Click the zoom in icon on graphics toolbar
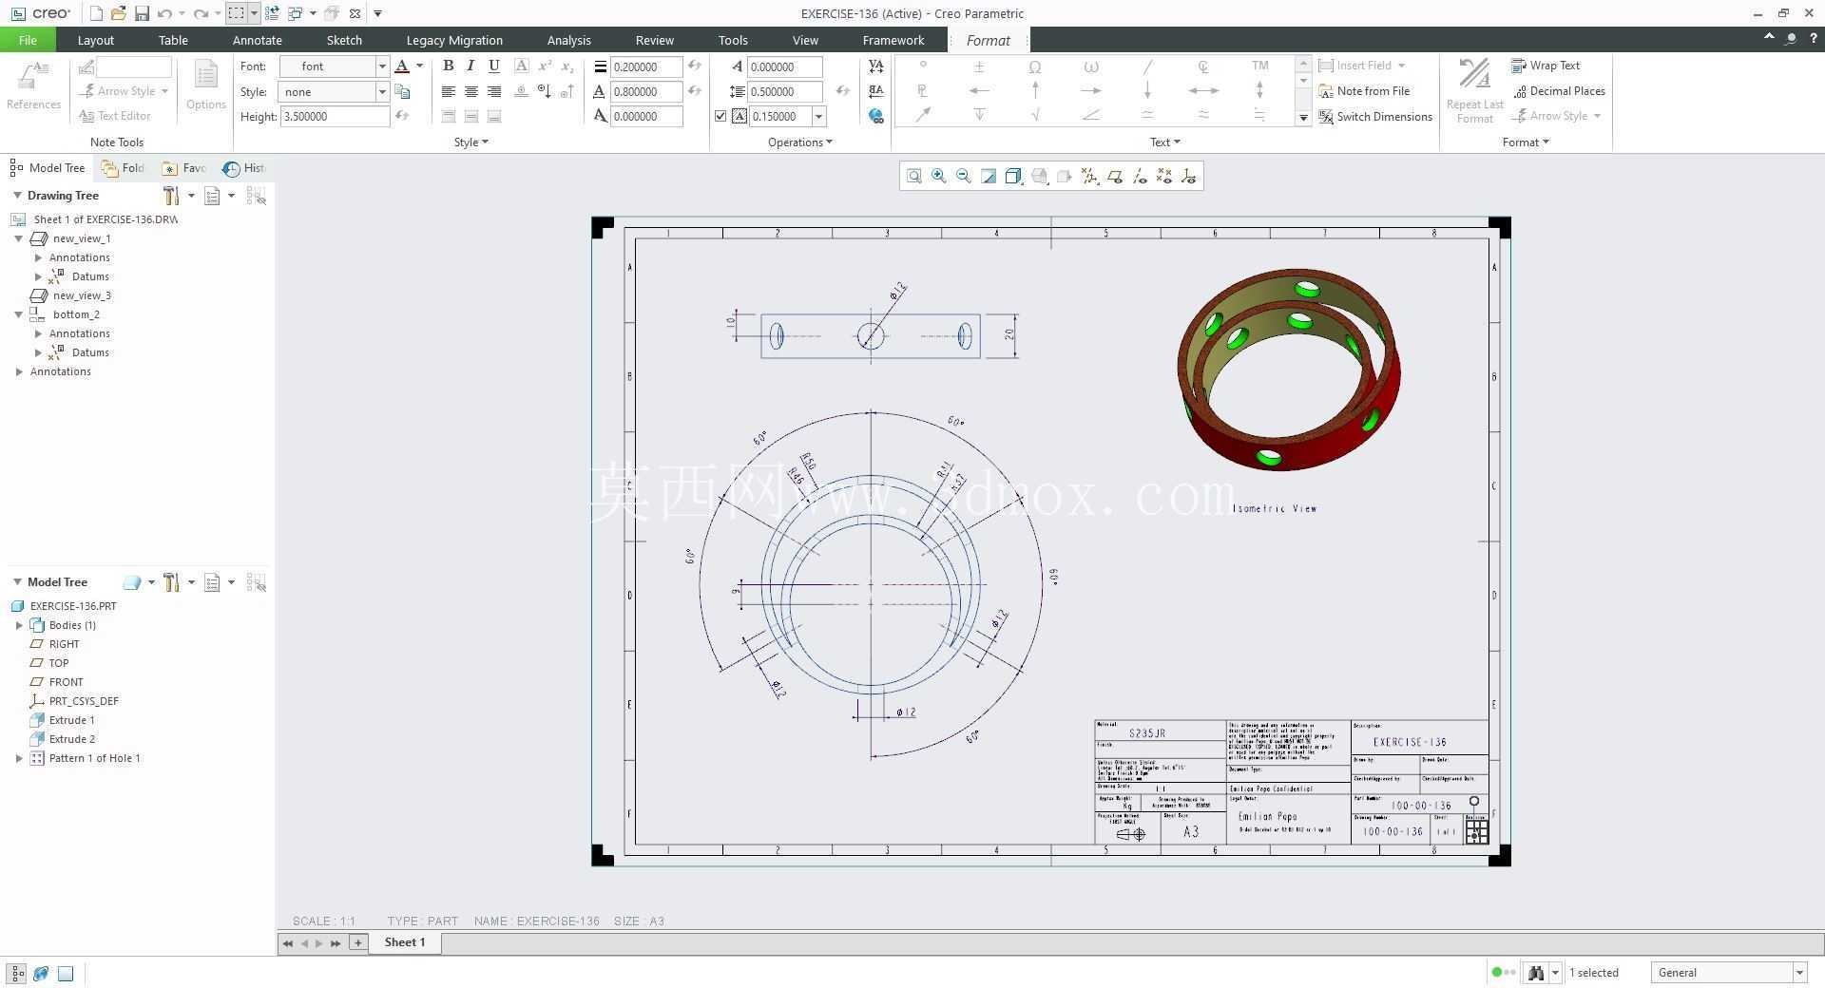The height and width of the screenshot is (988, 1825). [x=939, y=176]
